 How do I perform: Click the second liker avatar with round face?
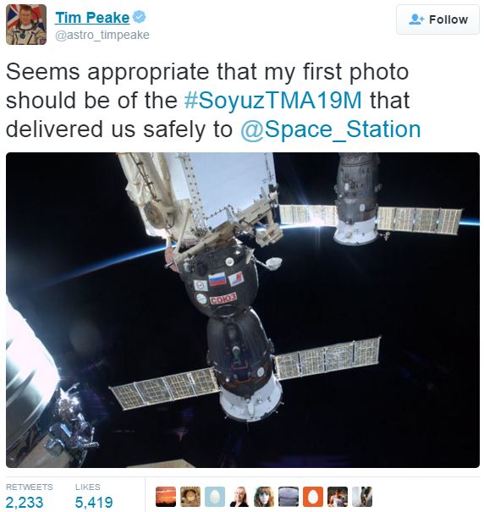[190, 497]
